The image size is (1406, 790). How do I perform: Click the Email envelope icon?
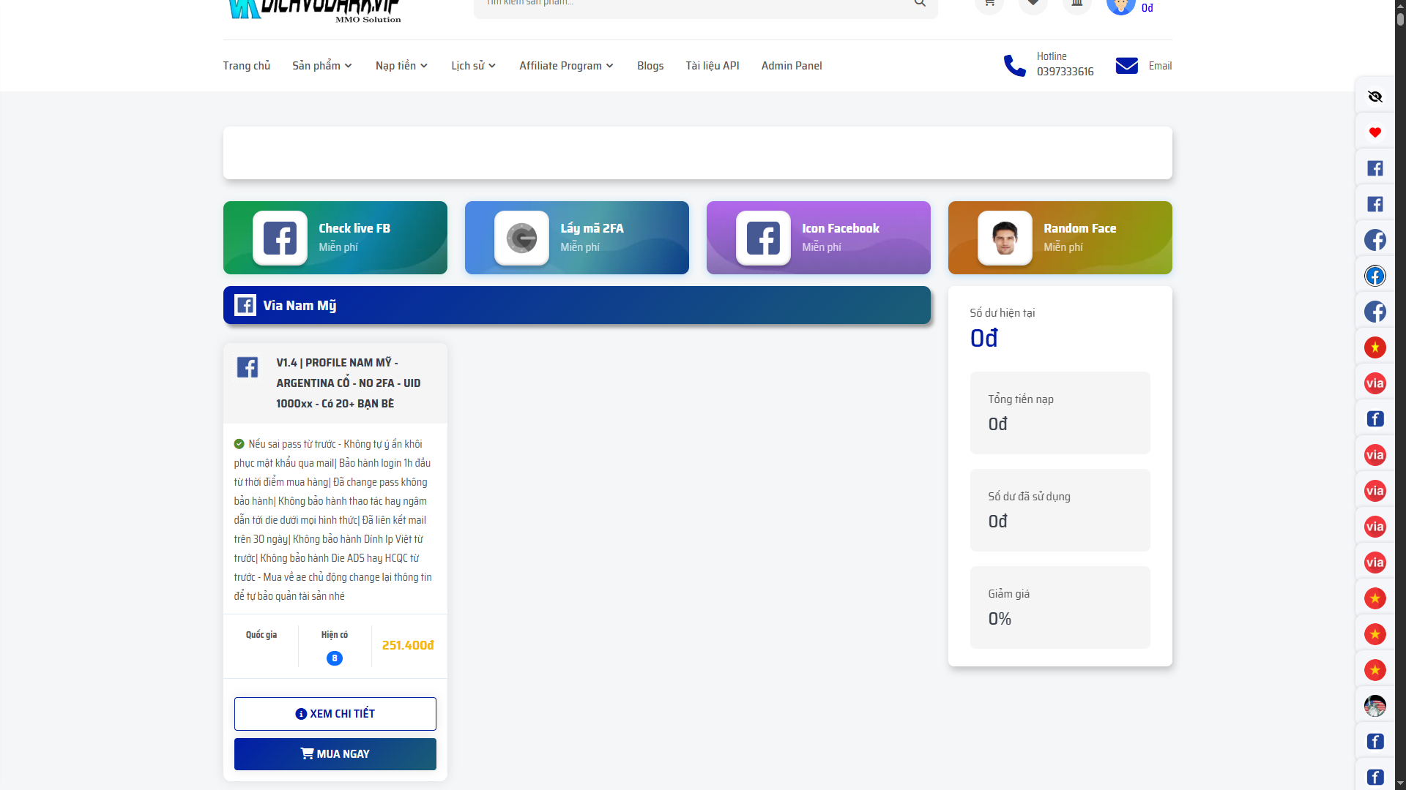[1126, 66]
